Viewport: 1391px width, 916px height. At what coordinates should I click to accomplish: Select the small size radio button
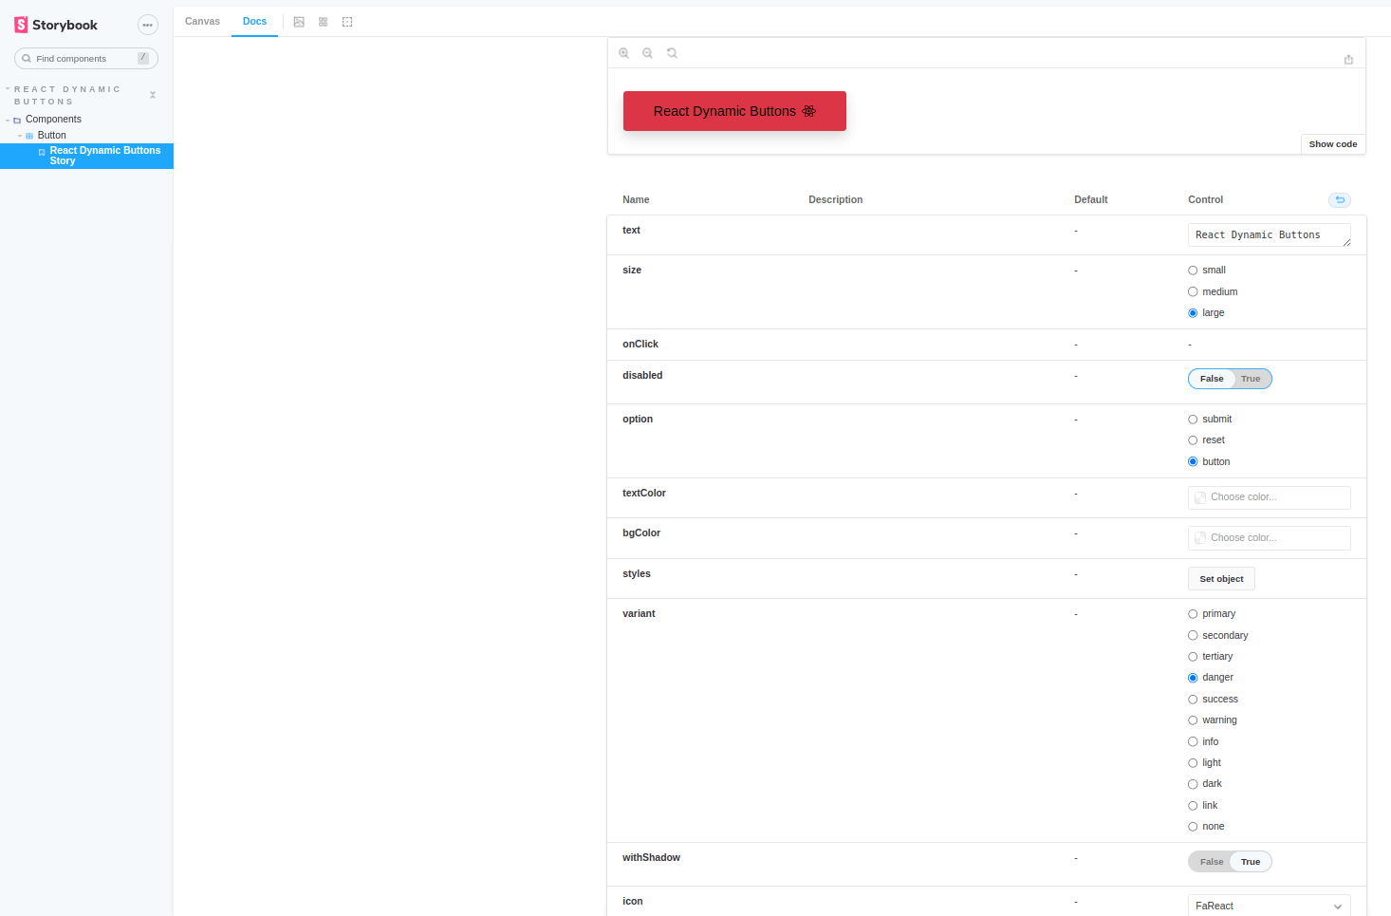tap(1193, 270)
